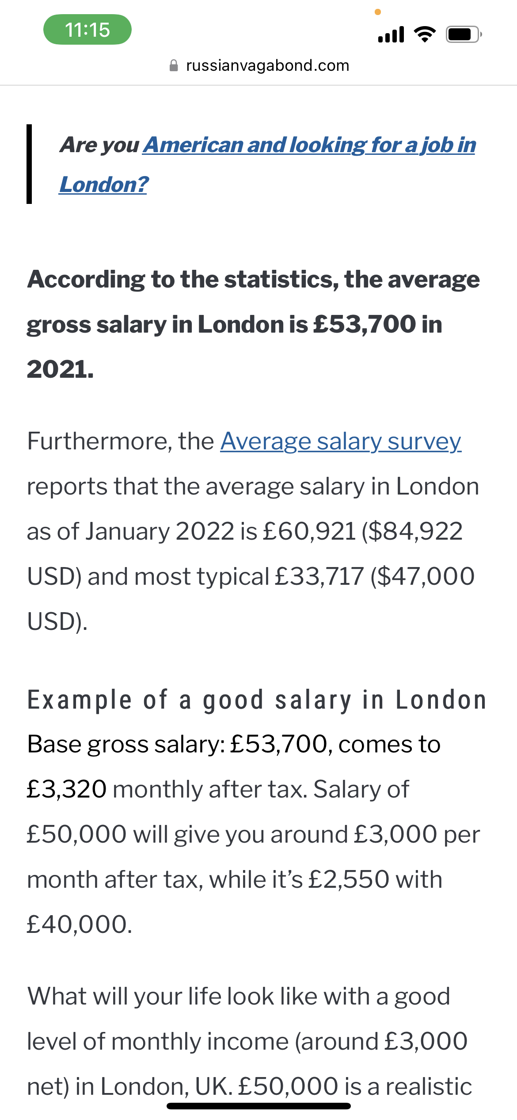Viewport: 517px width, 1120px height.
Task: Tap the £40,000. salary text
Action: pos(80,924)
